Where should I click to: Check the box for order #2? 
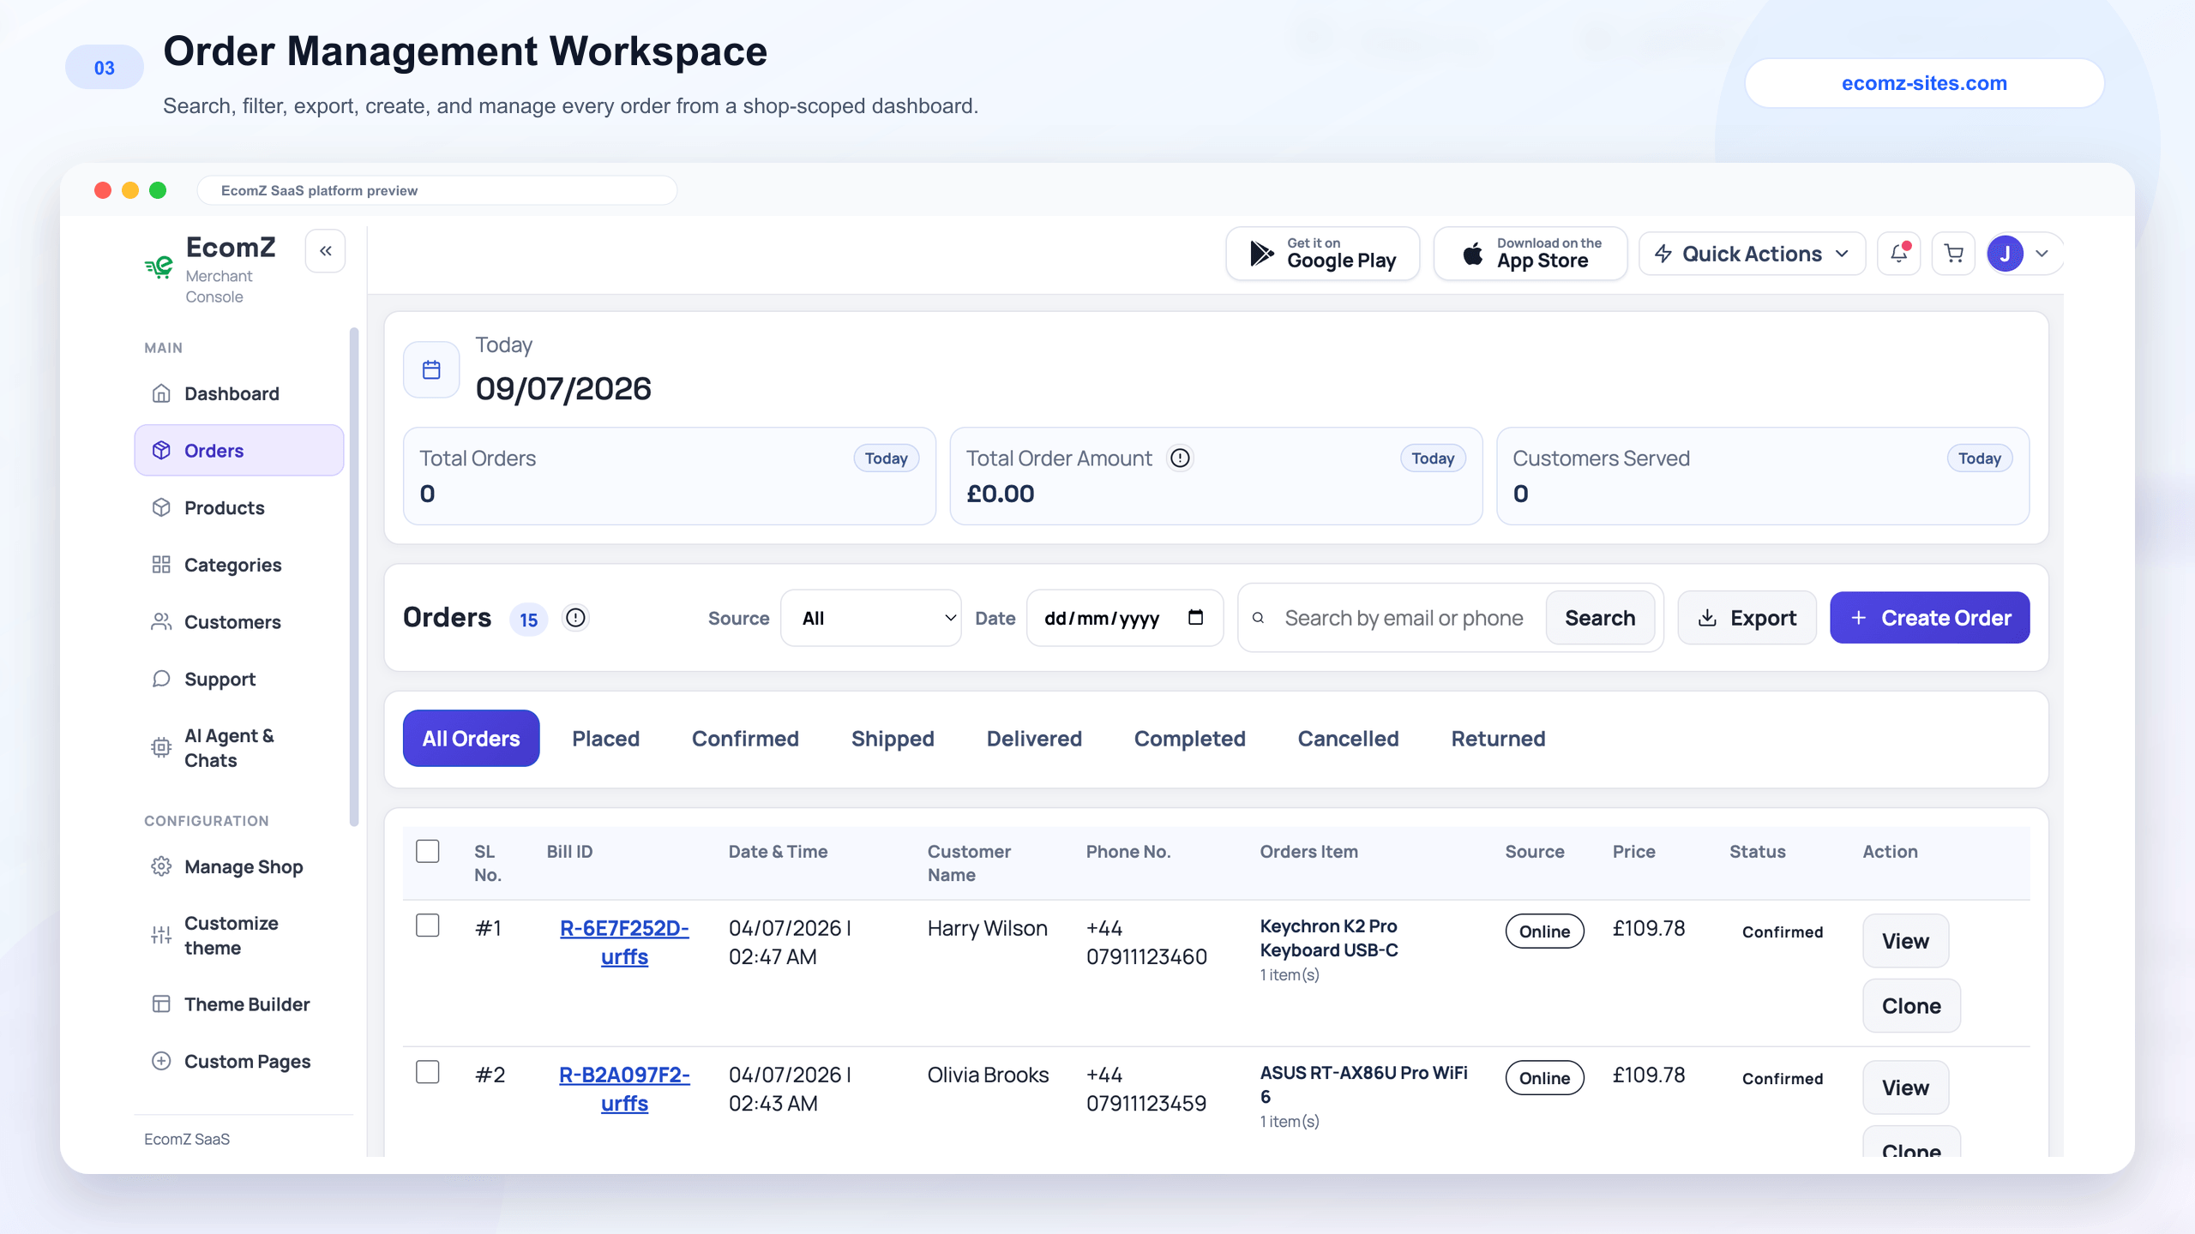(428, 1072)
